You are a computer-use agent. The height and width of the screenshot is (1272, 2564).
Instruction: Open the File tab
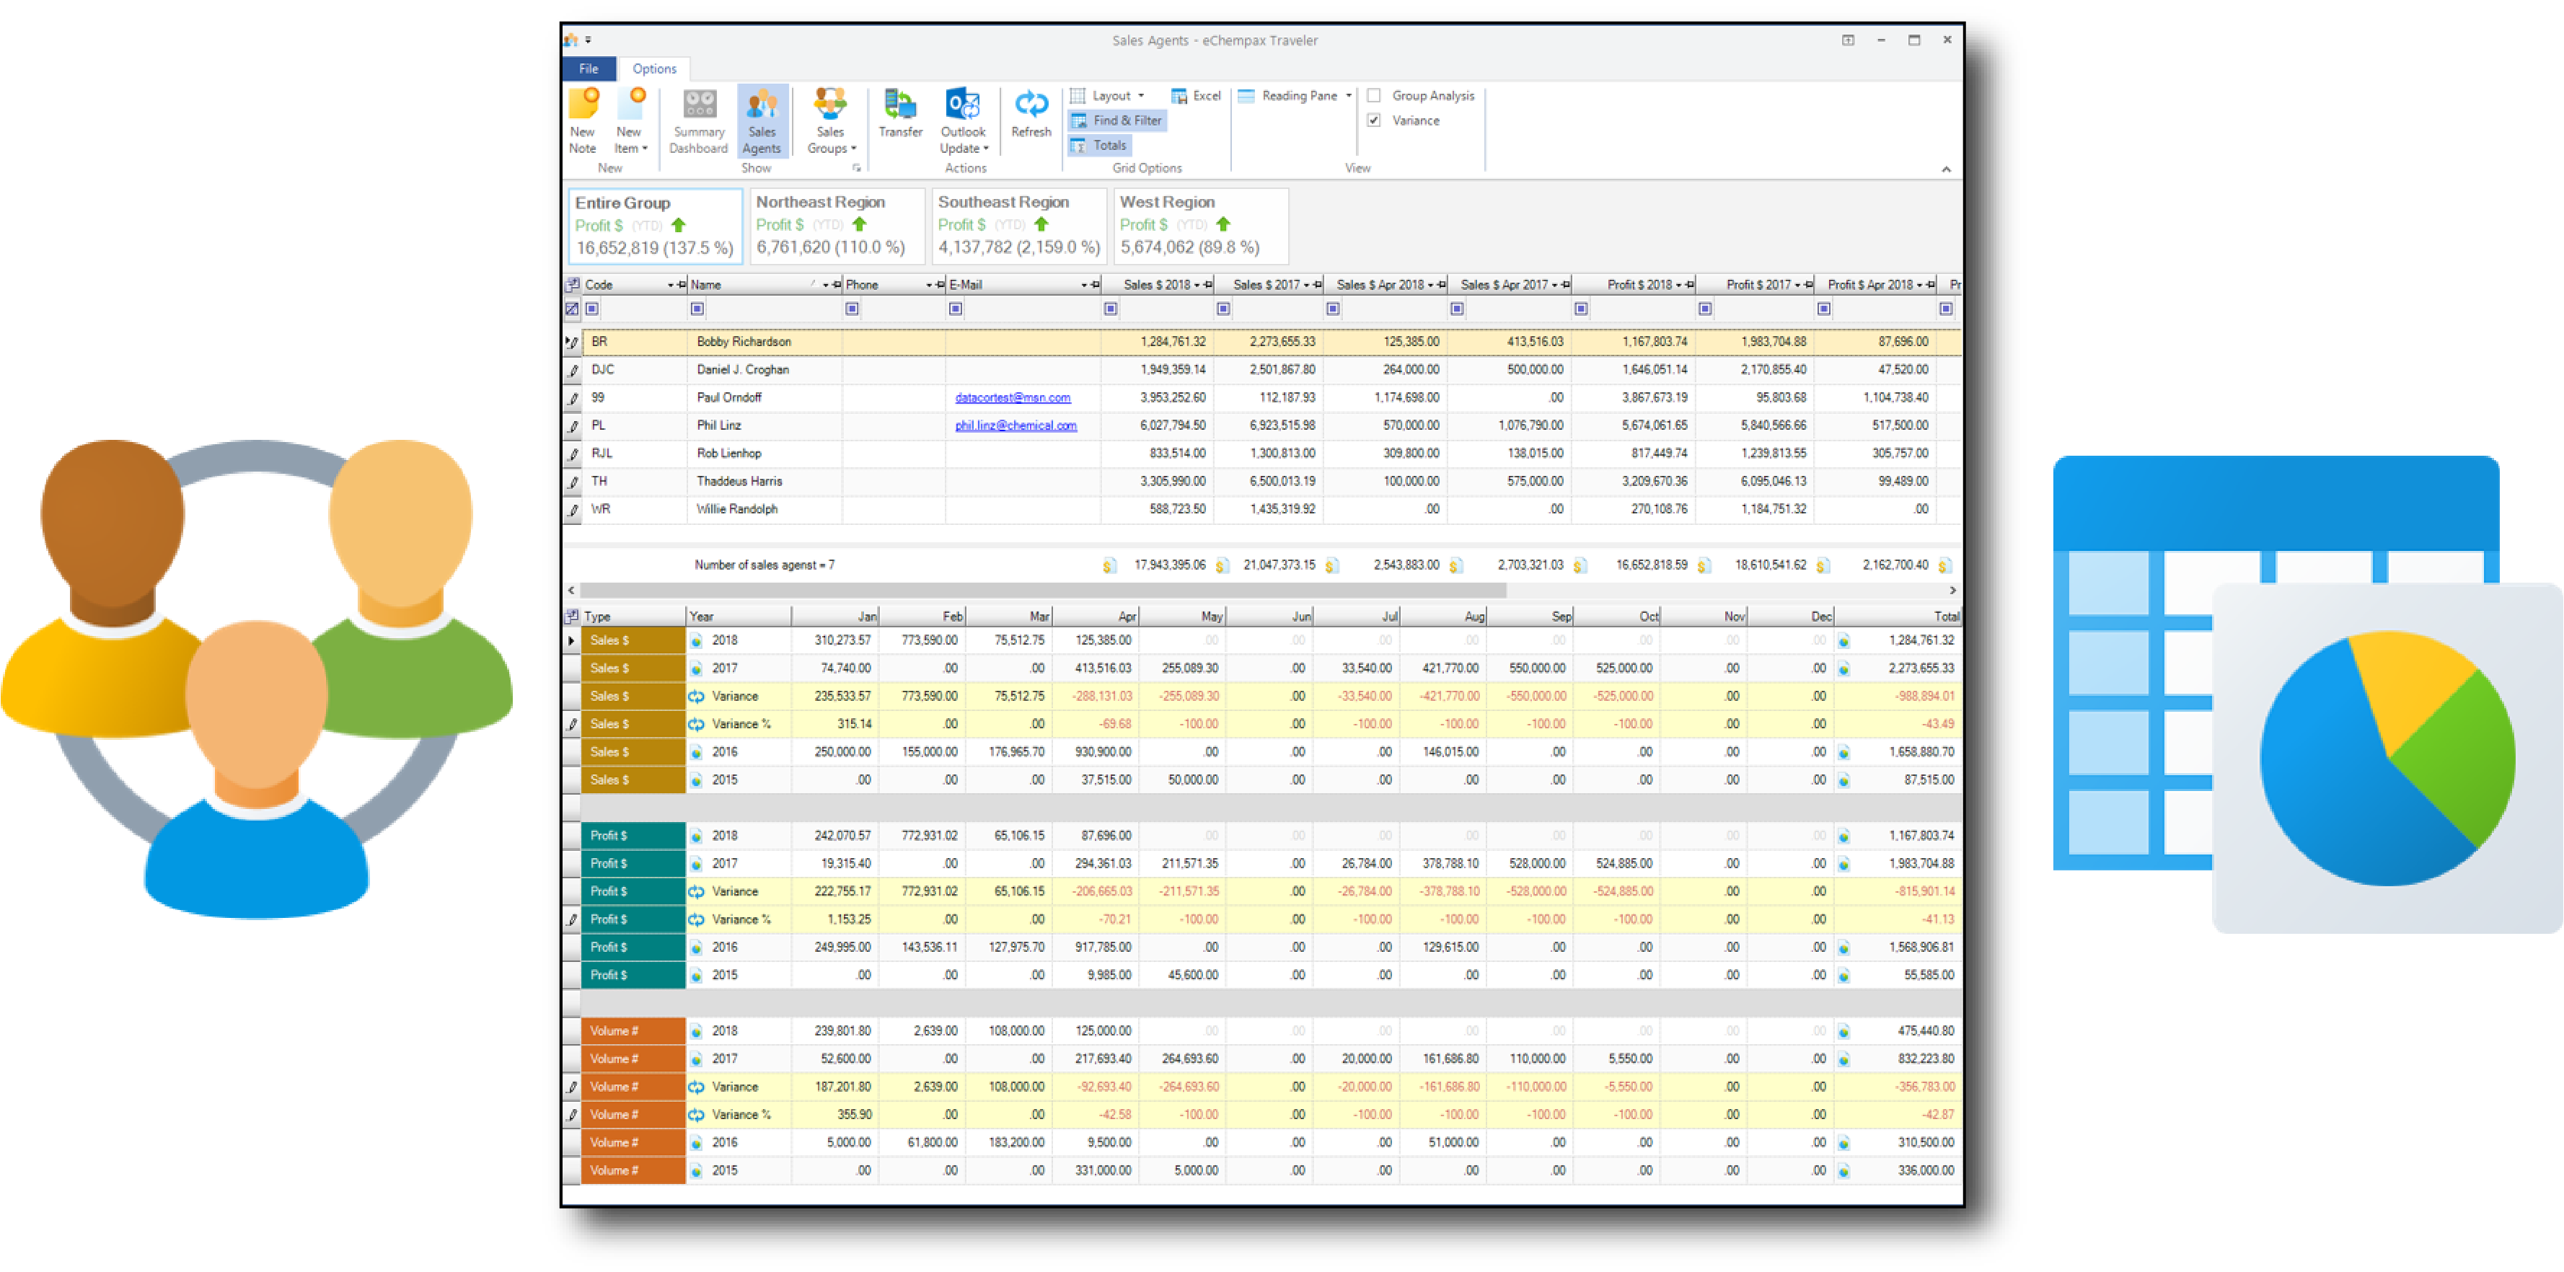click(589, 69)
